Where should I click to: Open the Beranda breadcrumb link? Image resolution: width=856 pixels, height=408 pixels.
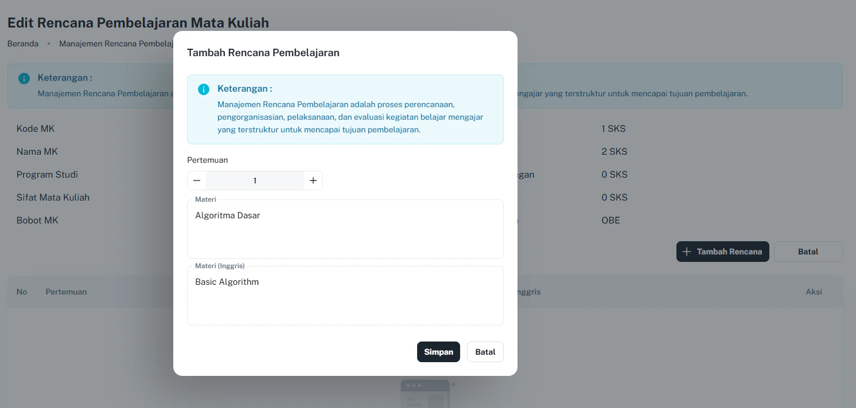(22, 43)
